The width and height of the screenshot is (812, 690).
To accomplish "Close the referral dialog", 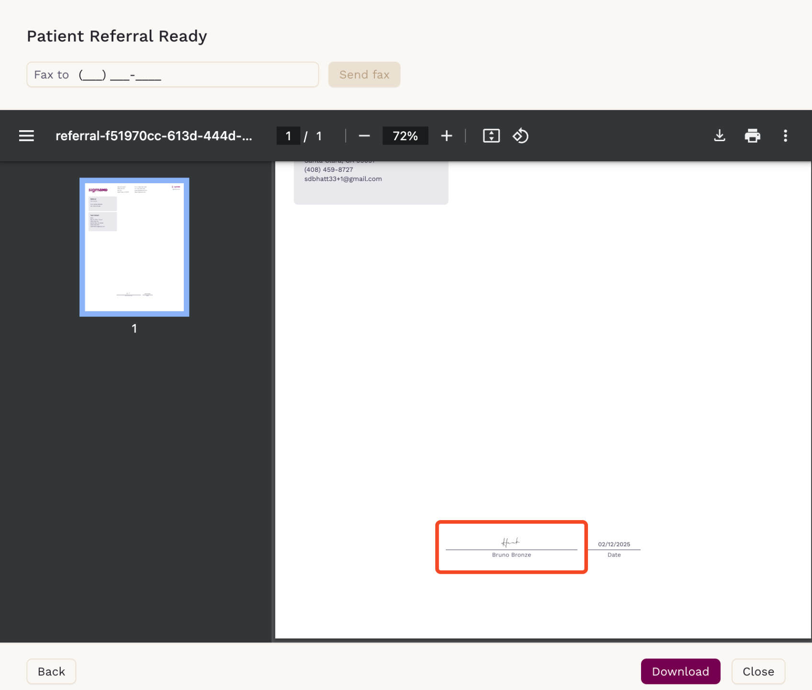I will pos(758,671).
